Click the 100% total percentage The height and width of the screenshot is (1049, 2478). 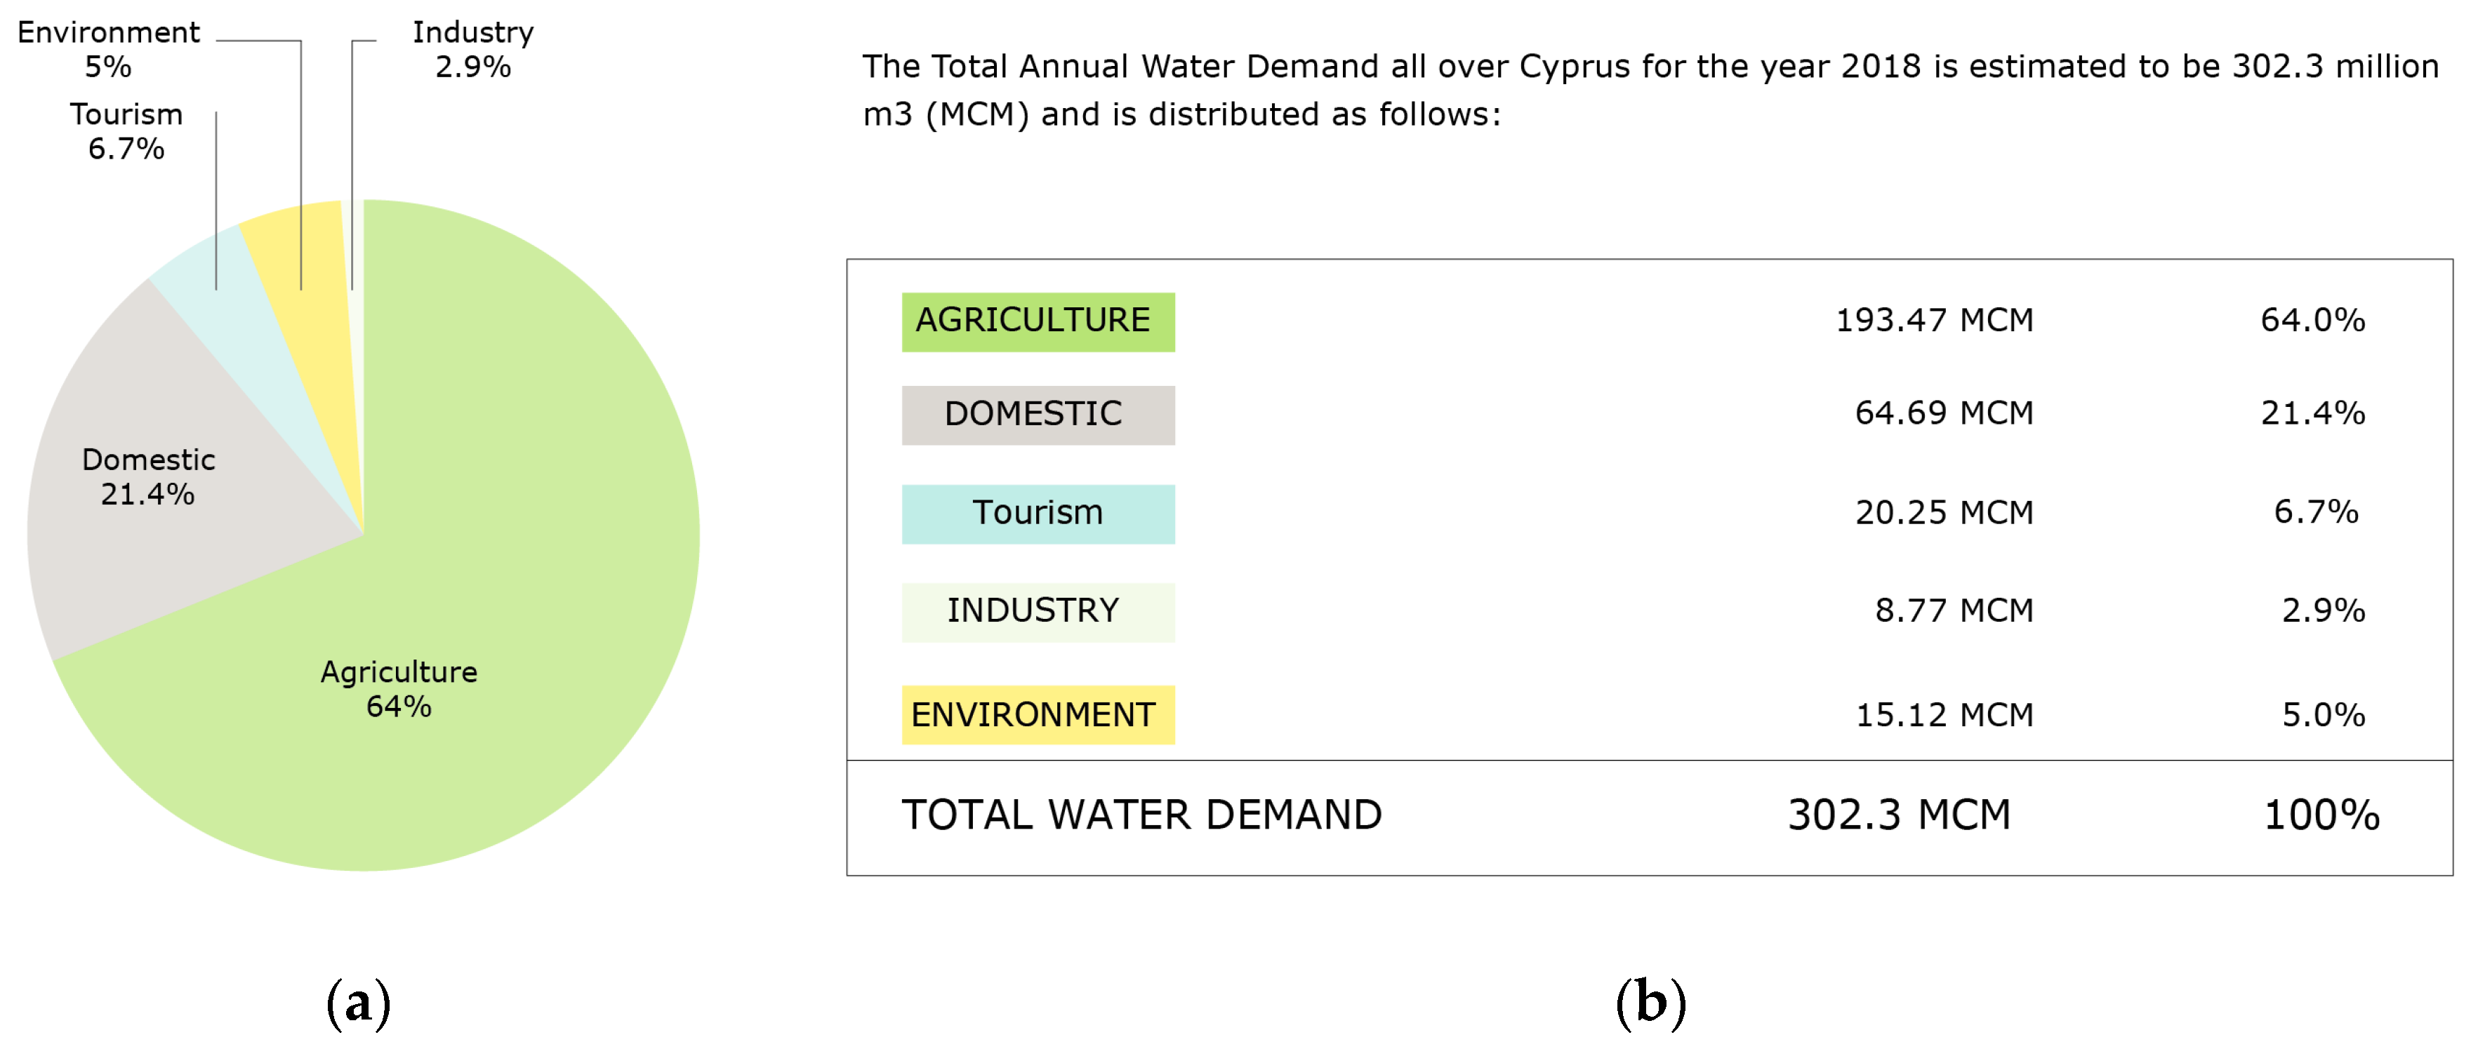coord(2320,815)
